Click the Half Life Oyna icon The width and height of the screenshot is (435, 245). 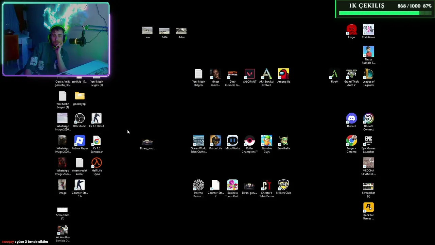(97, 163)
